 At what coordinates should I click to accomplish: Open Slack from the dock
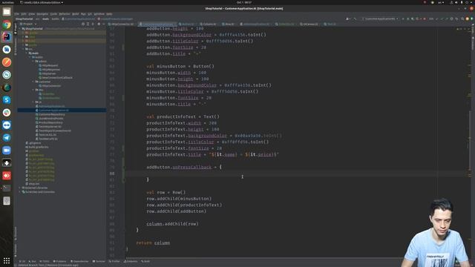click(7, 113)
